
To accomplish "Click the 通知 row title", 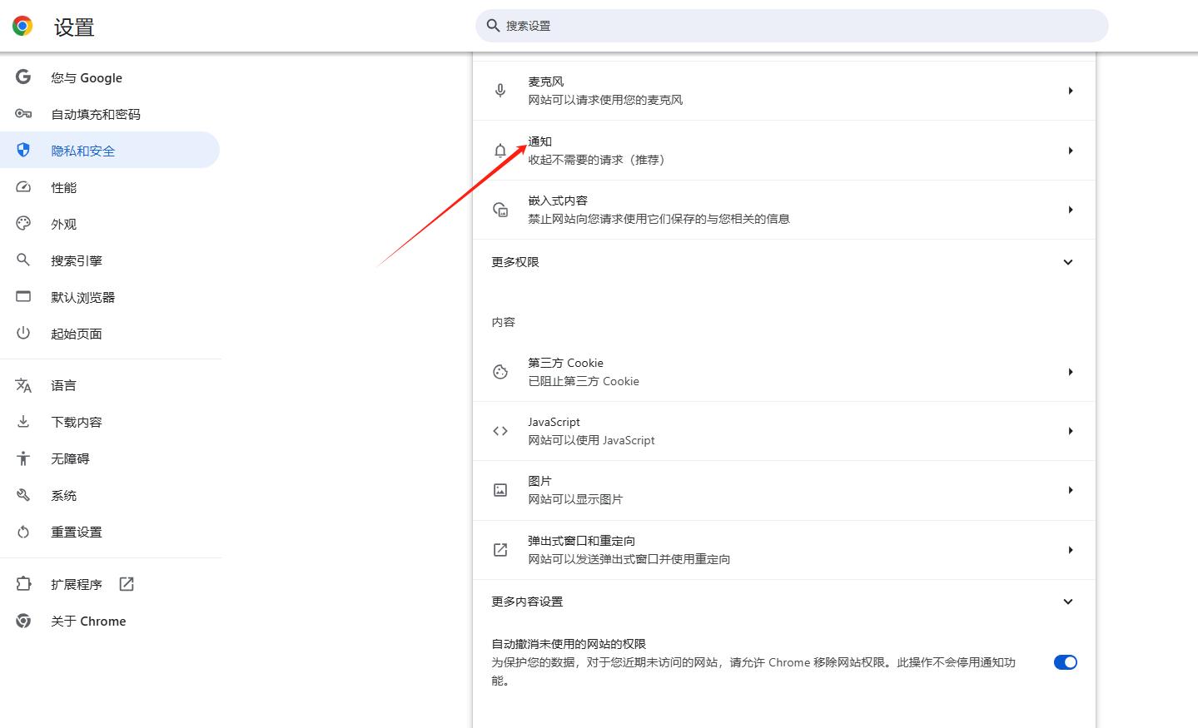I will pyautogui.click(x=540, y=141).
